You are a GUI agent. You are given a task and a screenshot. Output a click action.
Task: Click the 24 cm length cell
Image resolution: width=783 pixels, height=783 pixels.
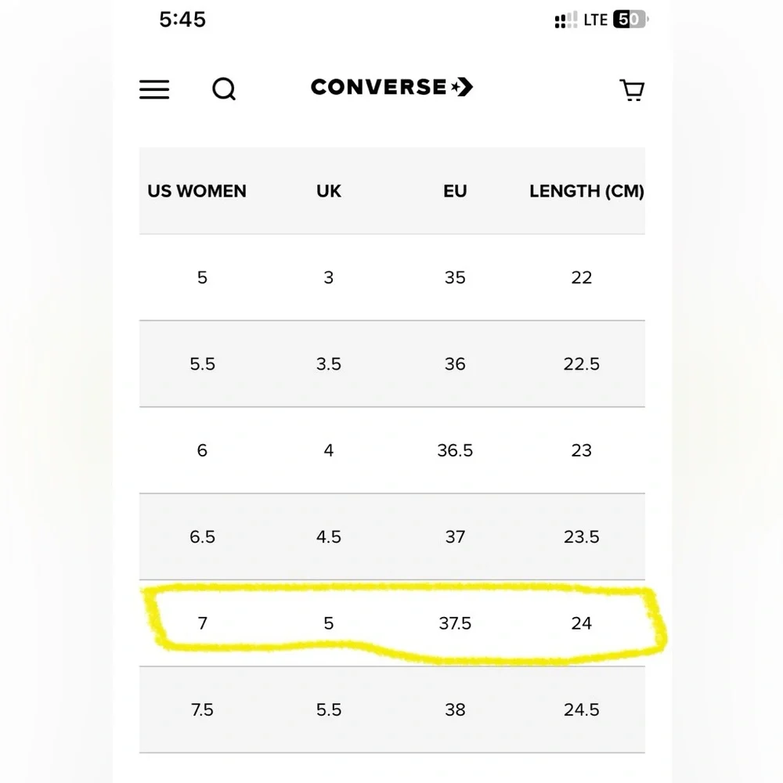[x=582, y=623]
